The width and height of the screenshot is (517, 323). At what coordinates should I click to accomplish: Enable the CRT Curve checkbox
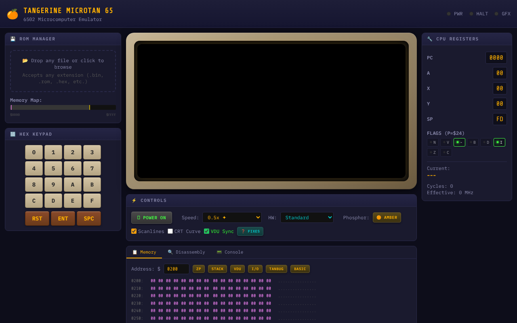[x=170, y=231]
